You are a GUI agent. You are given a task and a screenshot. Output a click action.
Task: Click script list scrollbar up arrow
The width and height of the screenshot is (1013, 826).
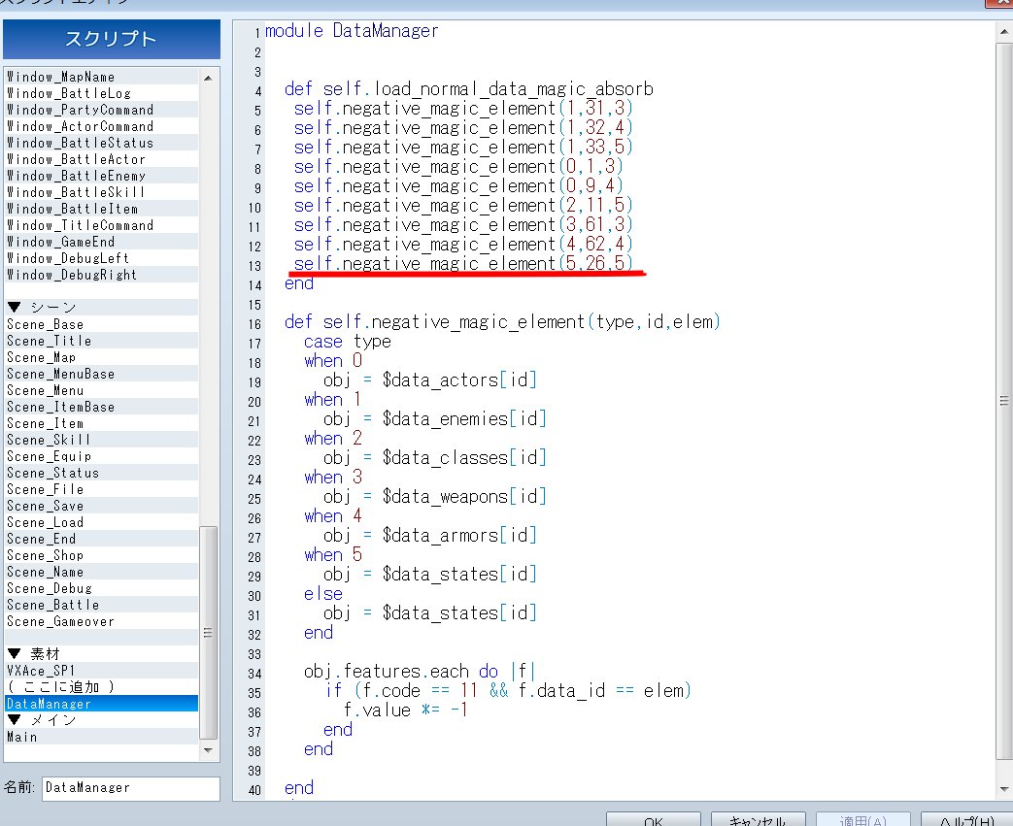point(208,79)
